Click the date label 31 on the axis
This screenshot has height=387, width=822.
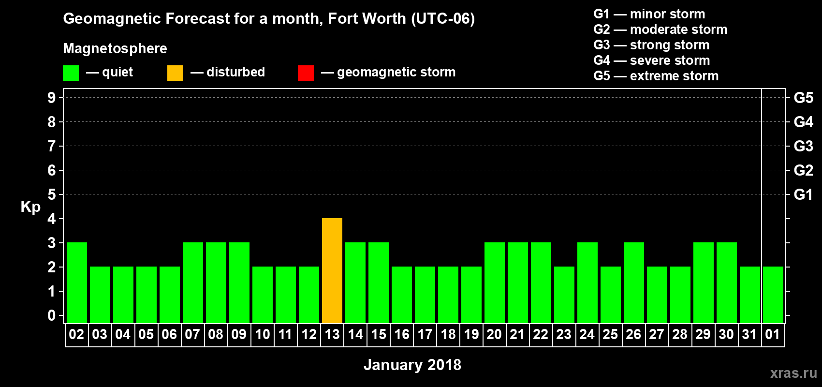tap(749, 334)
